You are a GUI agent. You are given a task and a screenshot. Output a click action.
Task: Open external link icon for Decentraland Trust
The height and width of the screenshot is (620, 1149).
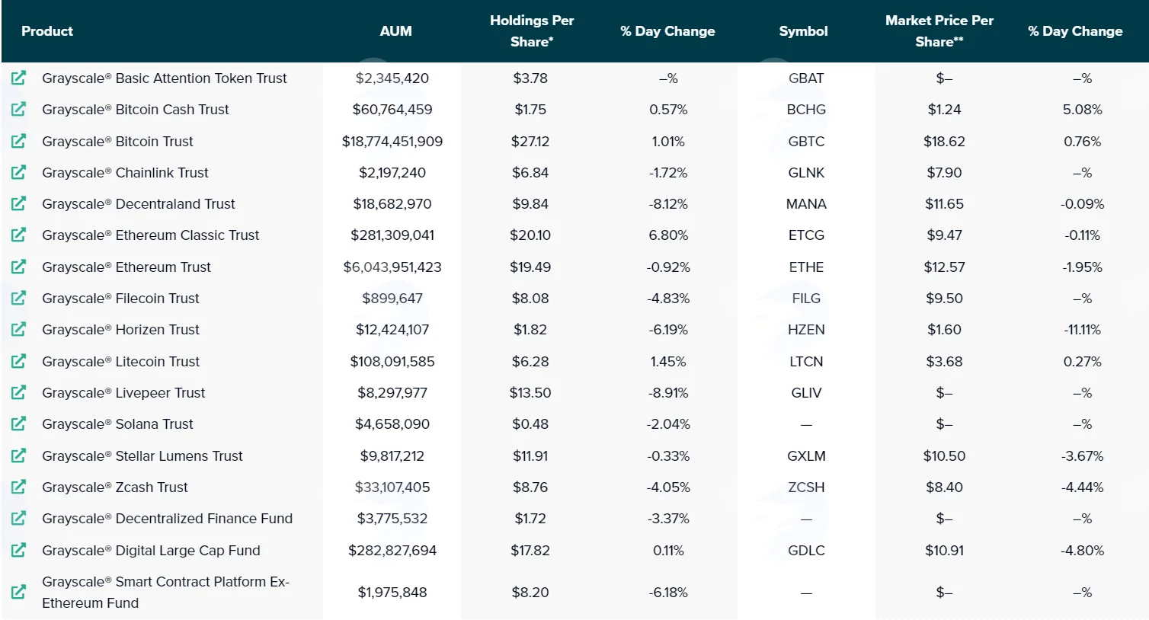tap(18, 203)
